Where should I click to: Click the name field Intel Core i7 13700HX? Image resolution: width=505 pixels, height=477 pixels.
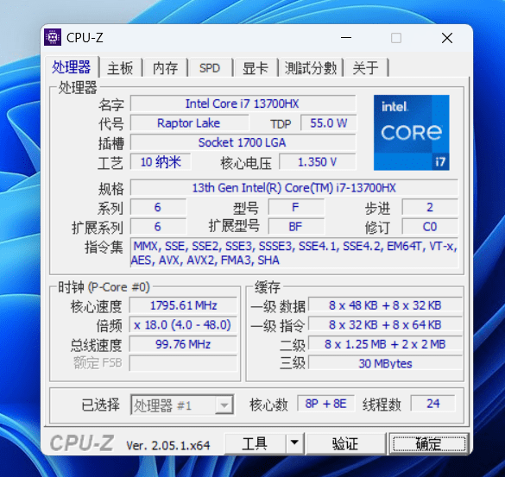[243, 104]
